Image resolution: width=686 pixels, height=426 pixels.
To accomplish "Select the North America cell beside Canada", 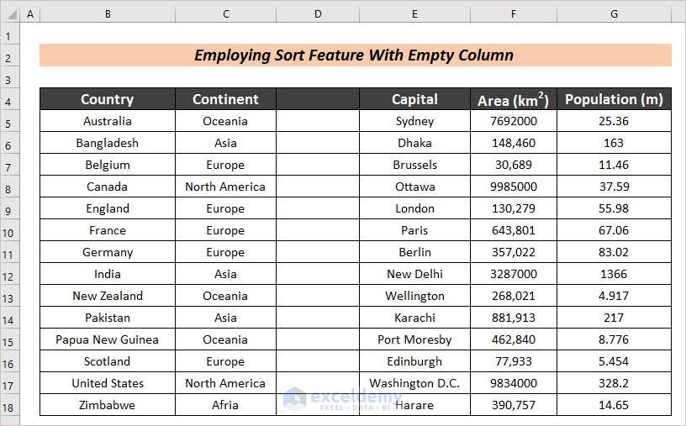I will pyautogui.click(x=225, y=187).
